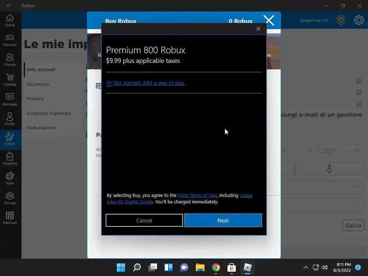Click the Salva button
368x276 pixels.
(353, 225)
